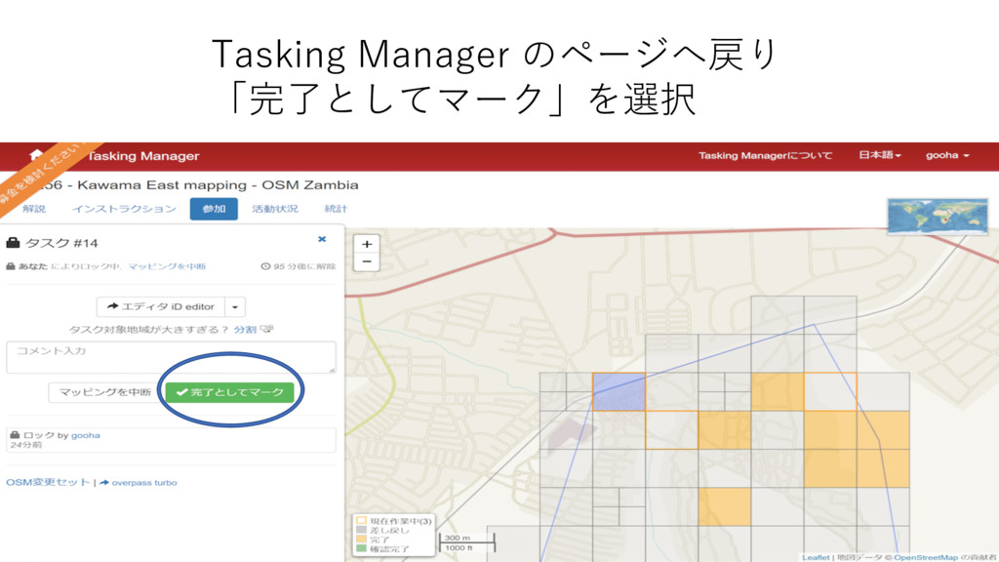Click the 確認完了 legend entry

coord(382,548)
